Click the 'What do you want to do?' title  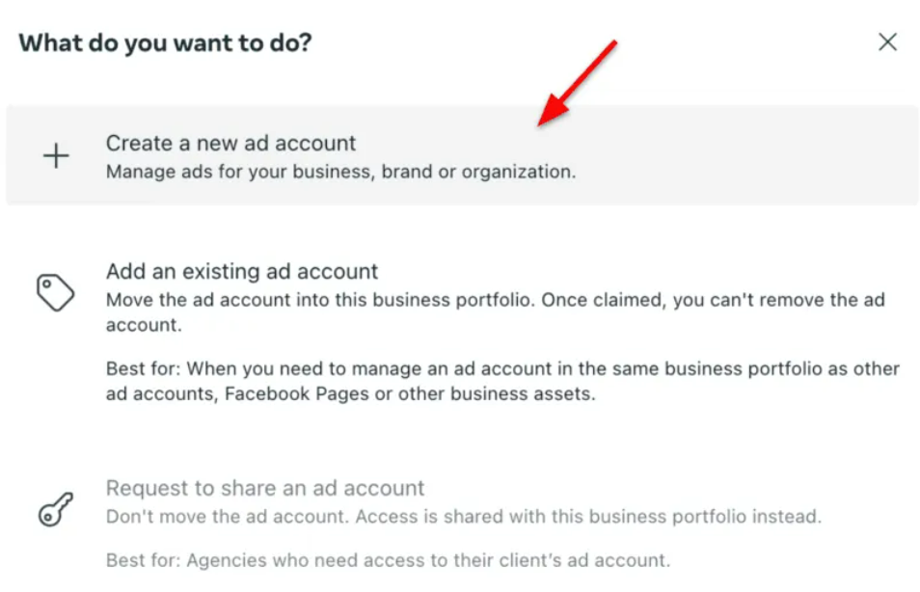pos(165,43)
